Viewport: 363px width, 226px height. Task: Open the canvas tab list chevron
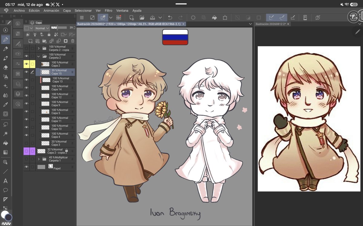[250, 24]
